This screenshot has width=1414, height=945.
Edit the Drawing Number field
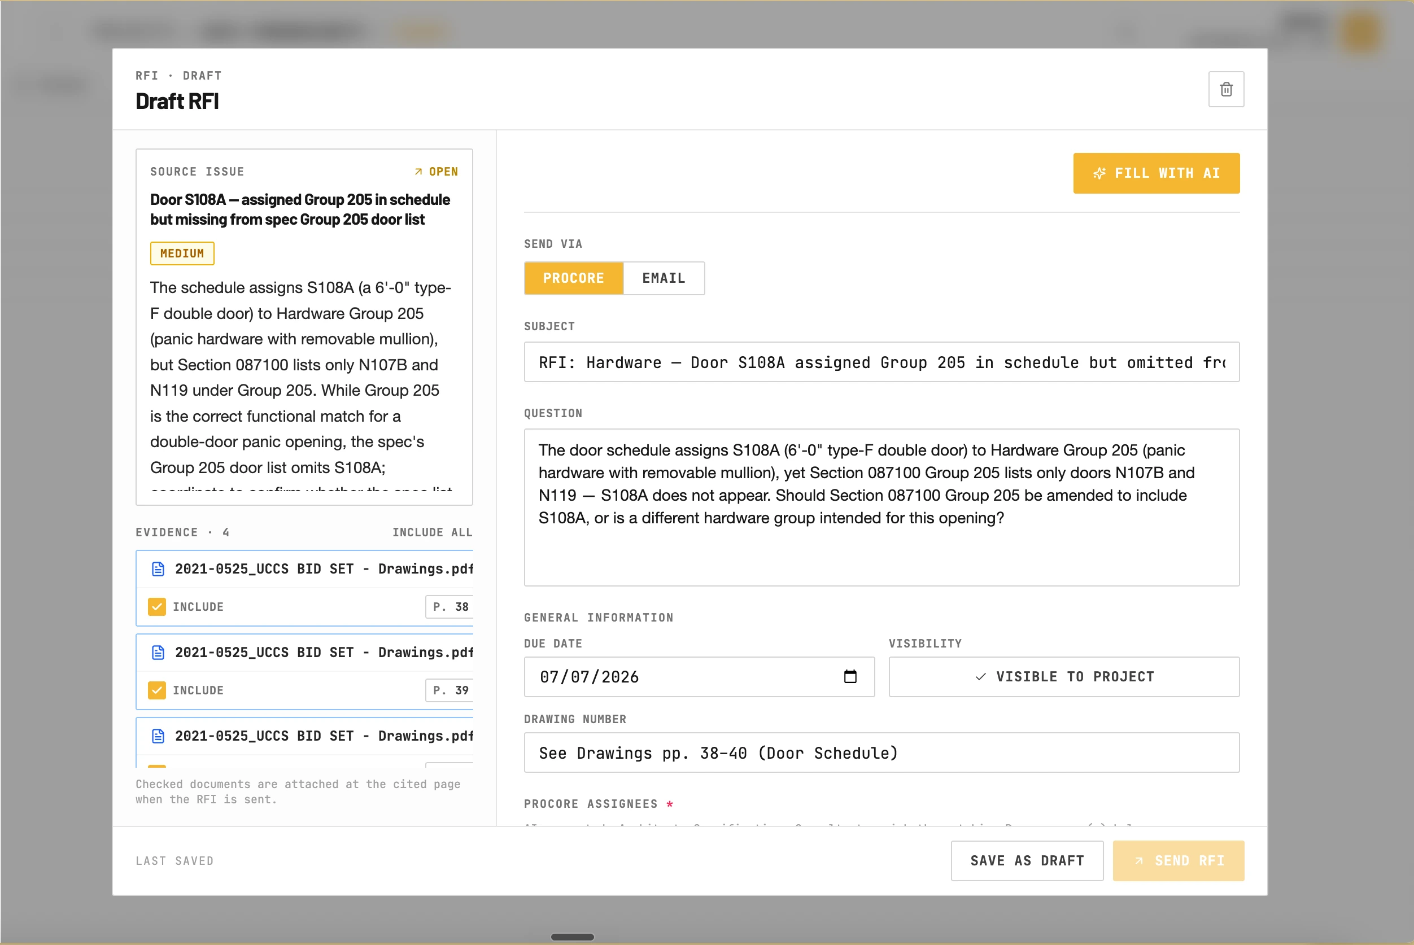pos(881,752)
